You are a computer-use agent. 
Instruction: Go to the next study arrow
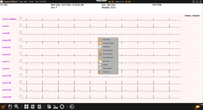point(127,2)
